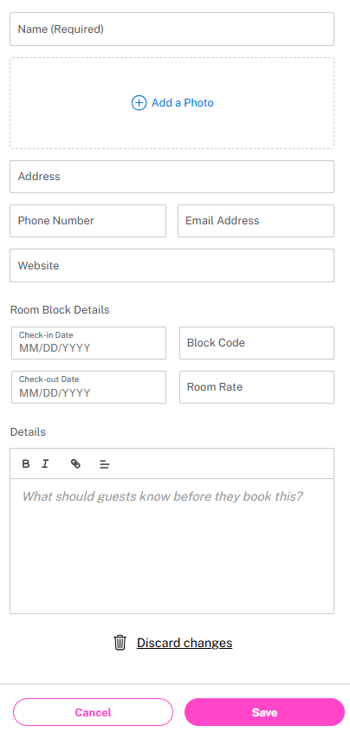Click the Block Code field

(x=256, y=343)
